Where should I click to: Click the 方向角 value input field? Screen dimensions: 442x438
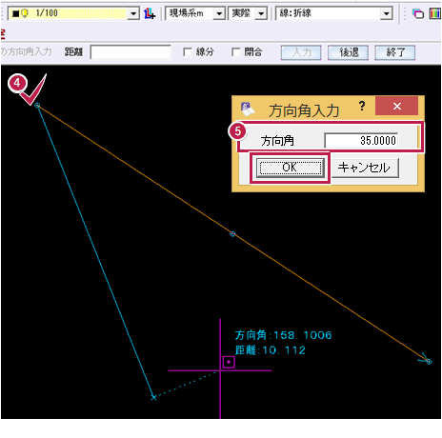pos(361,140)
